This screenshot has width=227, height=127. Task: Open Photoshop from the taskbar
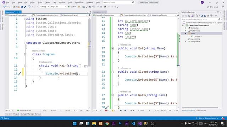click(120, 123)
